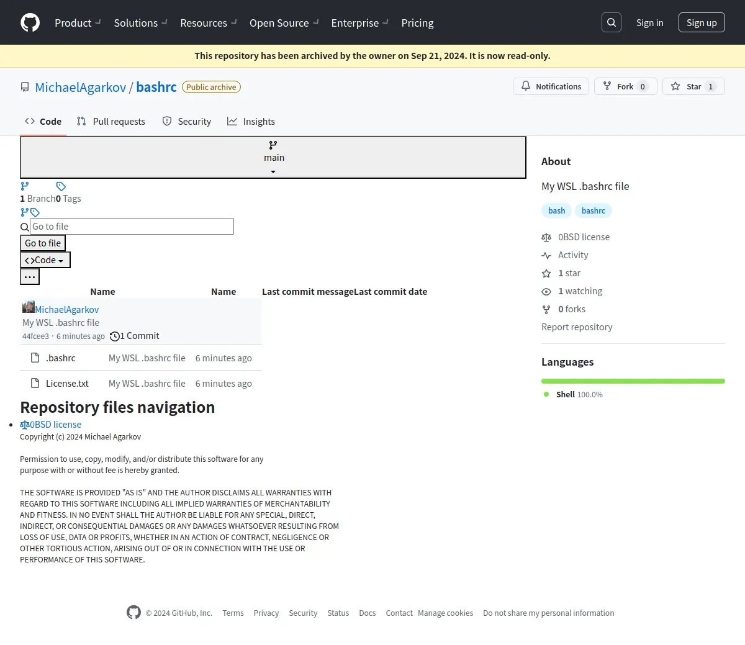Open the .bashrc file
The image size is (745, 645).
[x=61, y=358]
